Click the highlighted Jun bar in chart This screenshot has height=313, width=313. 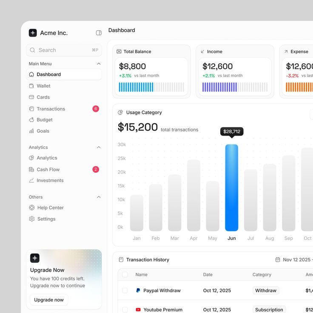point(231,188)
